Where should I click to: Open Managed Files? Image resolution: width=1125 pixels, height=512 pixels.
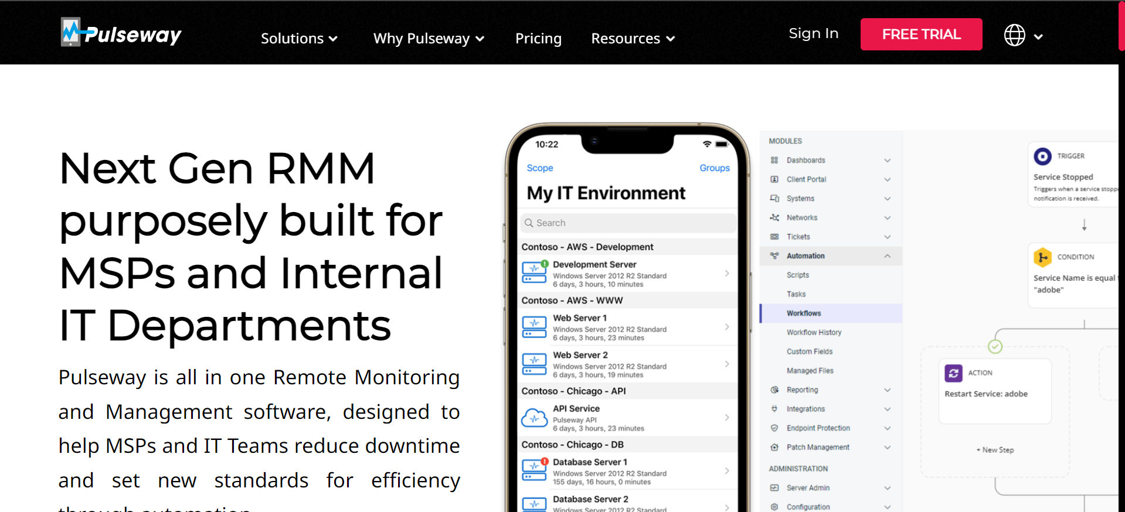[810, 371]
